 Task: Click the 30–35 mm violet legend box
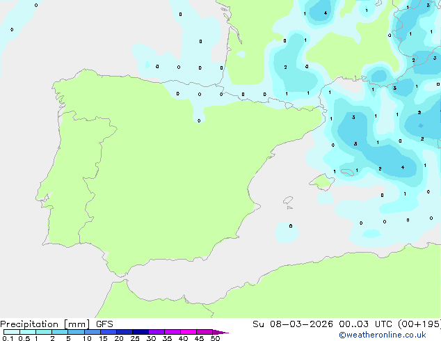click(x=157, y=332)
